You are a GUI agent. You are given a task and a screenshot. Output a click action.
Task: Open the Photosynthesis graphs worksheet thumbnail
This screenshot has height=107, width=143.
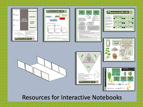tap(57, 25)
